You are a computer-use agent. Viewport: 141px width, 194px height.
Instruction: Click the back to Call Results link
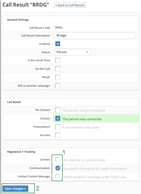click(x=70, y=5)
